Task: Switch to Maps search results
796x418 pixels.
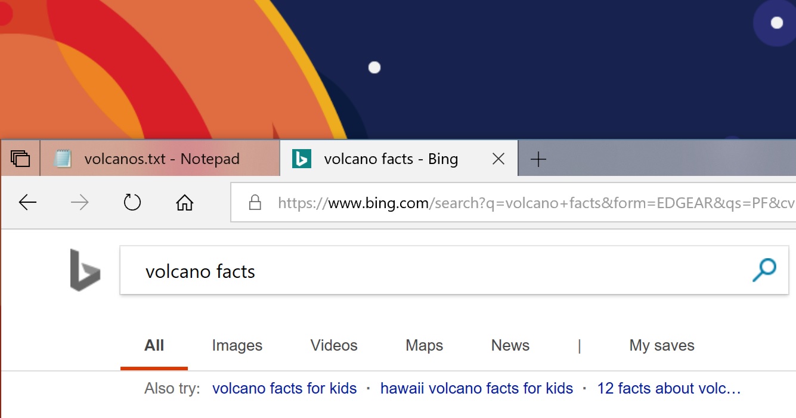Action: [x=424, y=345]
